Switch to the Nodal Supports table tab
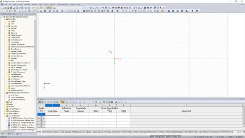 coord(77,132)
